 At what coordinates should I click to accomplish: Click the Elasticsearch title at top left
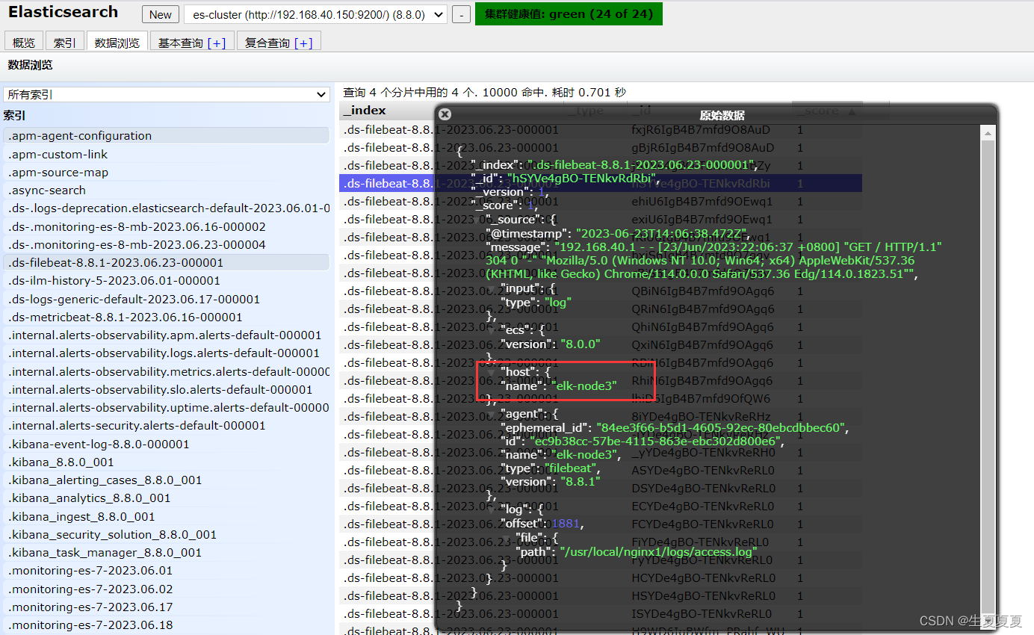coord(64,12)
